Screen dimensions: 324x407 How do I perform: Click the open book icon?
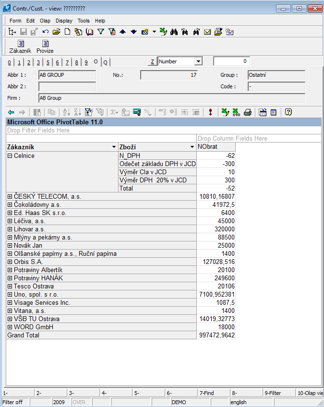[90, 32]
